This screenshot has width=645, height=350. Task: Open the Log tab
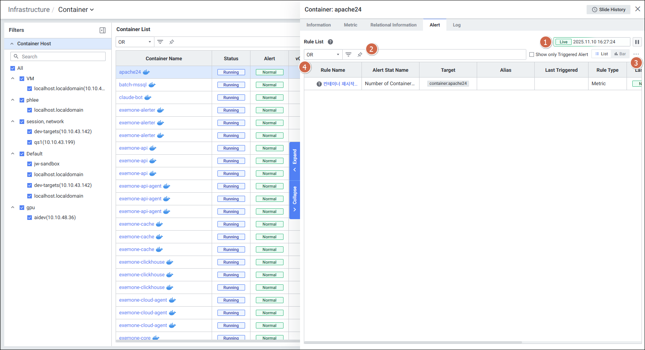coord(456,25)
